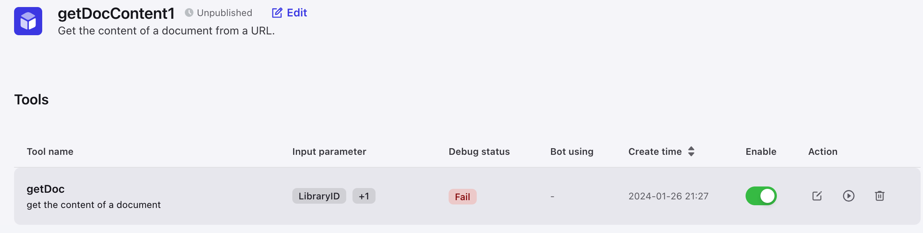
Task: Click the plugin cube logo icon
Action: tap(28, 21)
